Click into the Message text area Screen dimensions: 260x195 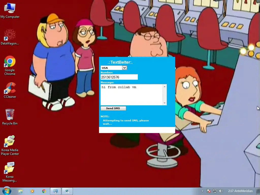point(132,95)
